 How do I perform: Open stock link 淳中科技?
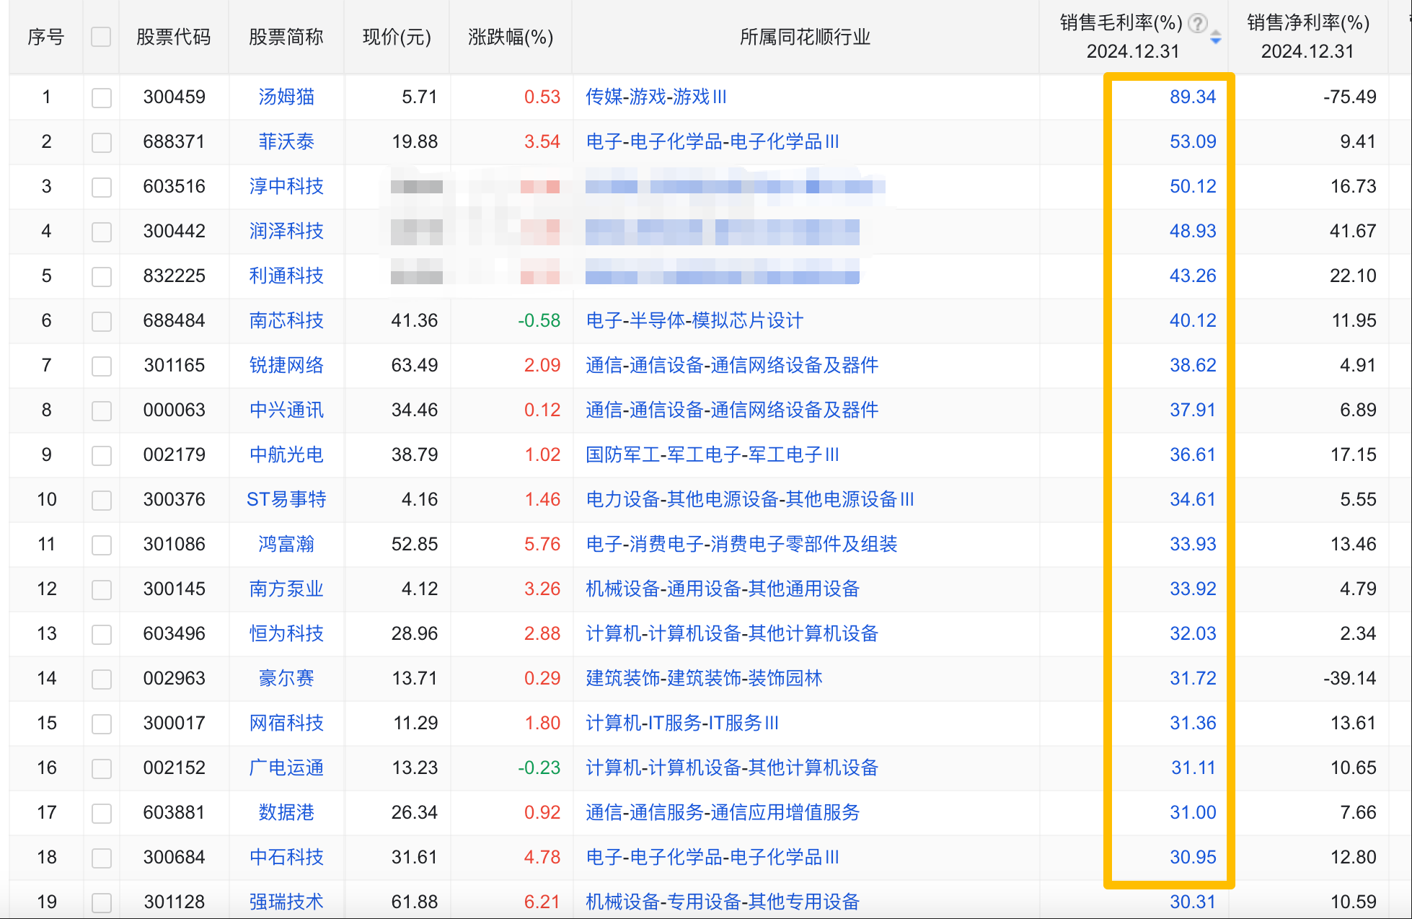(286, 186)
